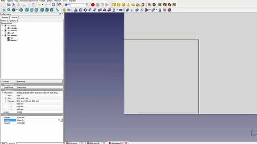Click the Part Chamfer tool
257x144 pixels.
95,10
